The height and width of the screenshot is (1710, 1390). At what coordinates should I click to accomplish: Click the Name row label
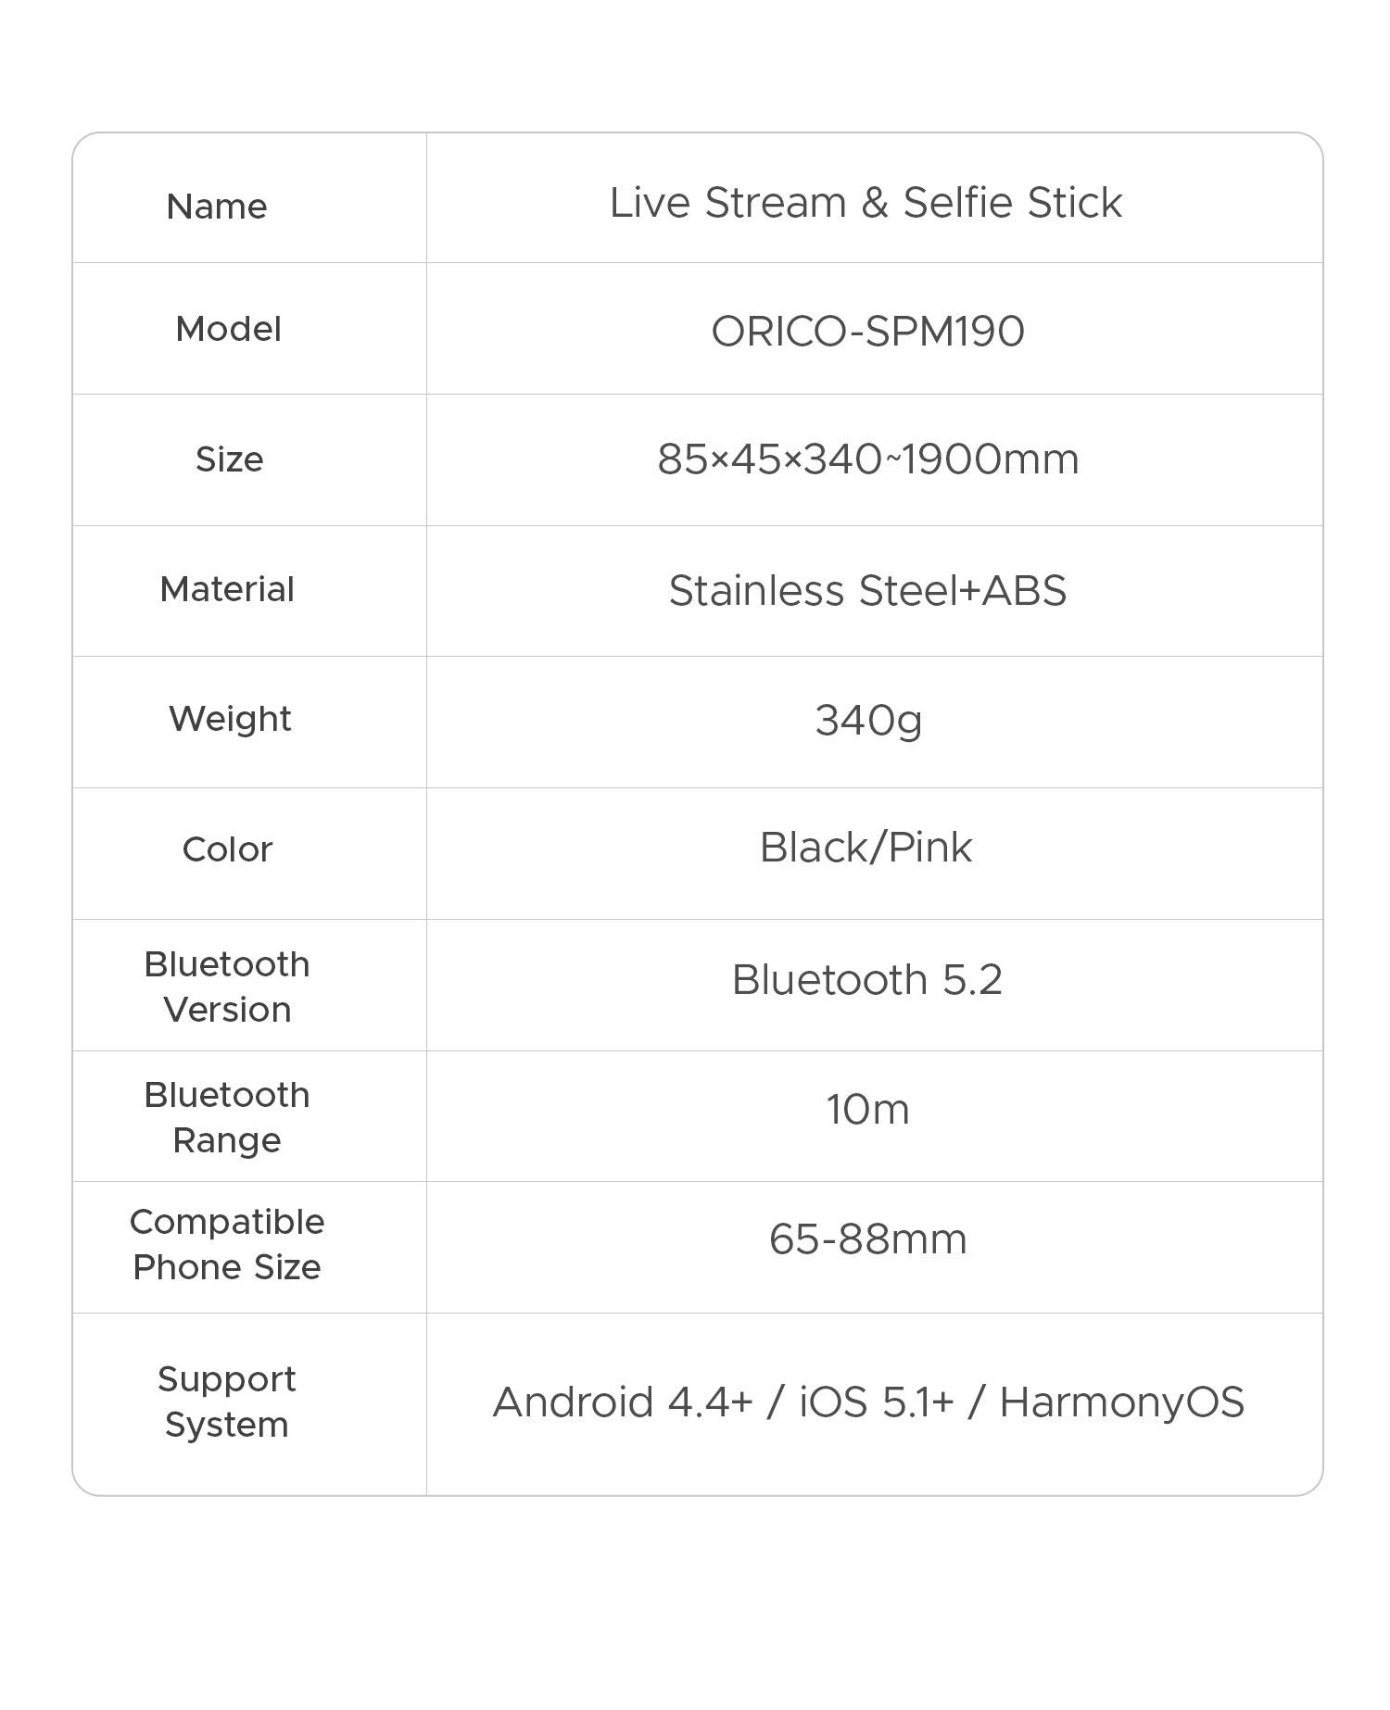[x=217, y=206]
